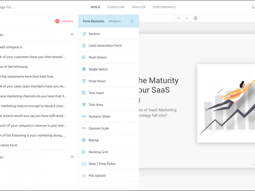This screenshot has height=191, width=255.
Task: Add a Section element
Action: [x=94, y=34]
